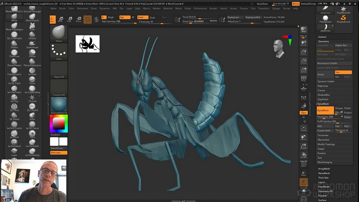Toggle the Xyz rotation mode
Screen dimensions: 359x202
click(304, 113)
